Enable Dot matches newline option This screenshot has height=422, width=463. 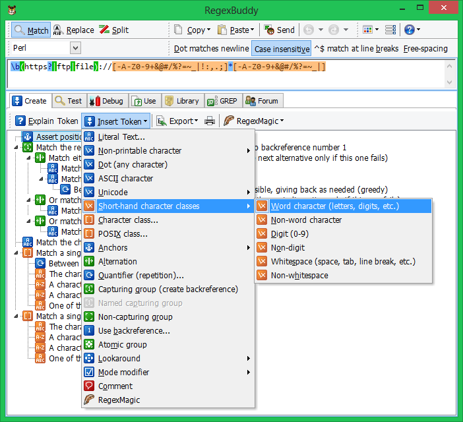[x=210, y=49]
